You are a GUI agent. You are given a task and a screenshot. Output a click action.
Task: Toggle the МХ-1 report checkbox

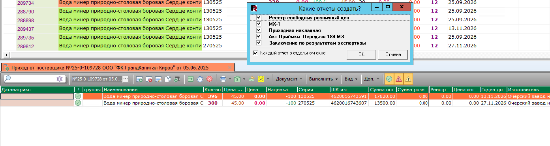pos(259,24)
